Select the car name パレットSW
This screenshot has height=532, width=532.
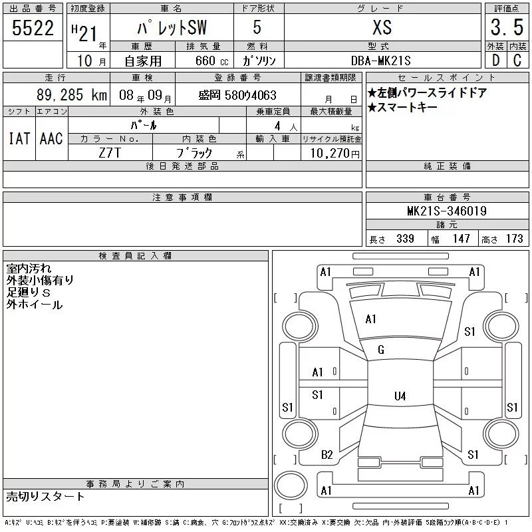(x=172, y=27)
